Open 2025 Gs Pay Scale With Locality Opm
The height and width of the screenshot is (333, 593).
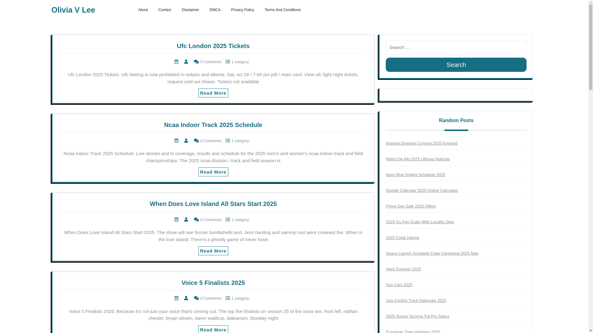[420, 222]
